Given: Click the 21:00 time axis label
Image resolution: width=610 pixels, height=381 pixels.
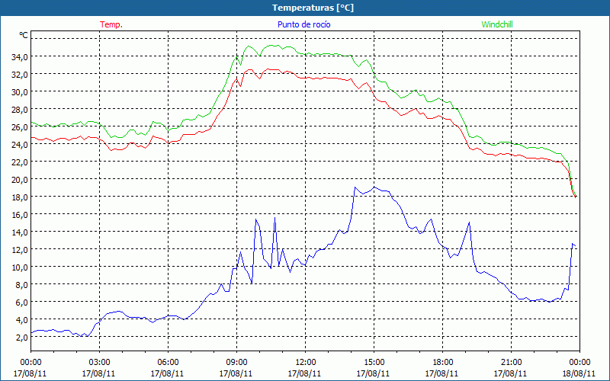Looking at the screenshot, I should point(511,363).
